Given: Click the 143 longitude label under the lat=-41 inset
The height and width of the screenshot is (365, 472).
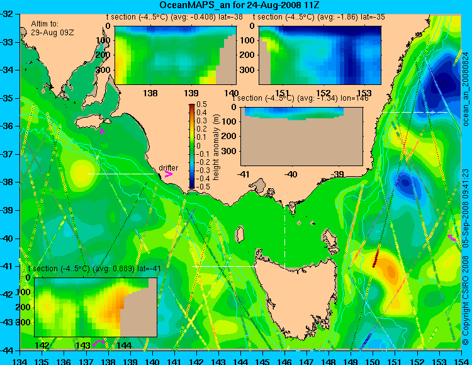Looking at the screenshot, I should tap(83, 345).
